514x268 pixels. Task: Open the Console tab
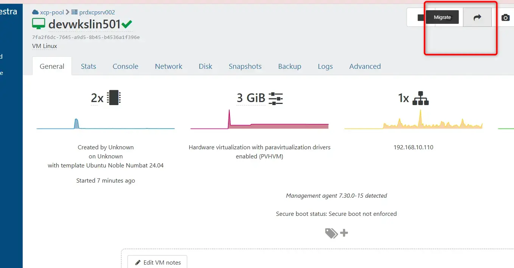click(125, 66)
